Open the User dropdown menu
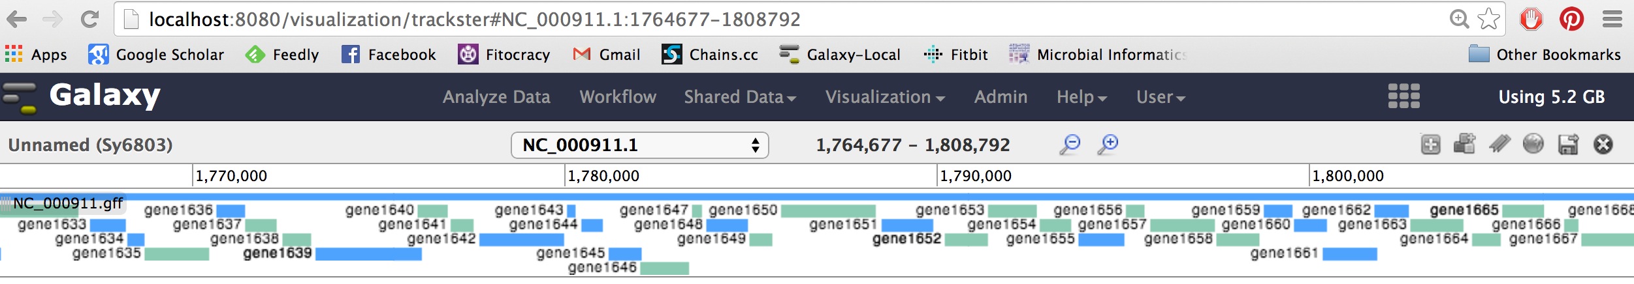1634x284 pixels. (x=1160, y=97)
